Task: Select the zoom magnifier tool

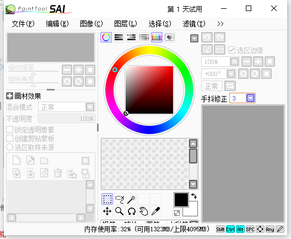Action: tap(120, 211)
